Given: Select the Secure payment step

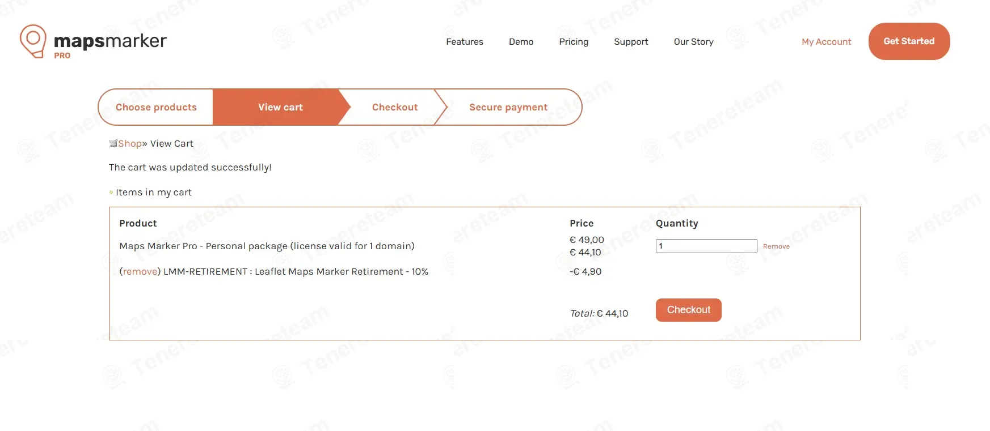Looking at the screenshot, I should click(x=508, y=107).
